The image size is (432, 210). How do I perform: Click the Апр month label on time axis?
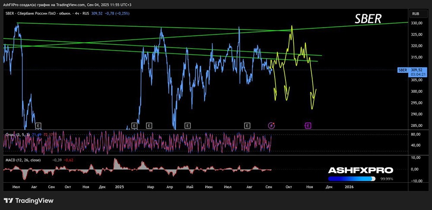[170, 187]
